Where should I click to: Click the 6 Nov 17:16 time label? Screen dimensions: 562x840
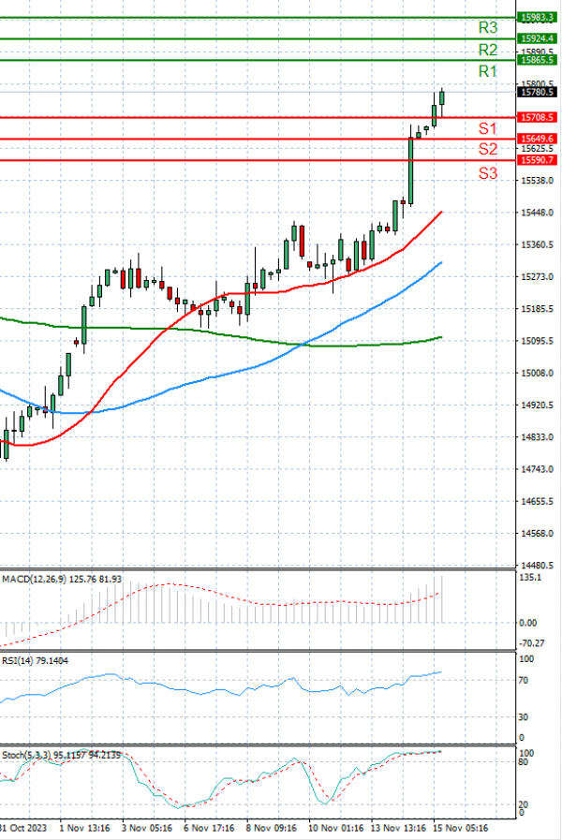(x=209, y=828)
